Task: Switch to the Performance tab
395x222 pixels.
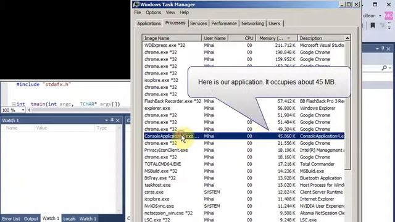Action: point(223,23)
